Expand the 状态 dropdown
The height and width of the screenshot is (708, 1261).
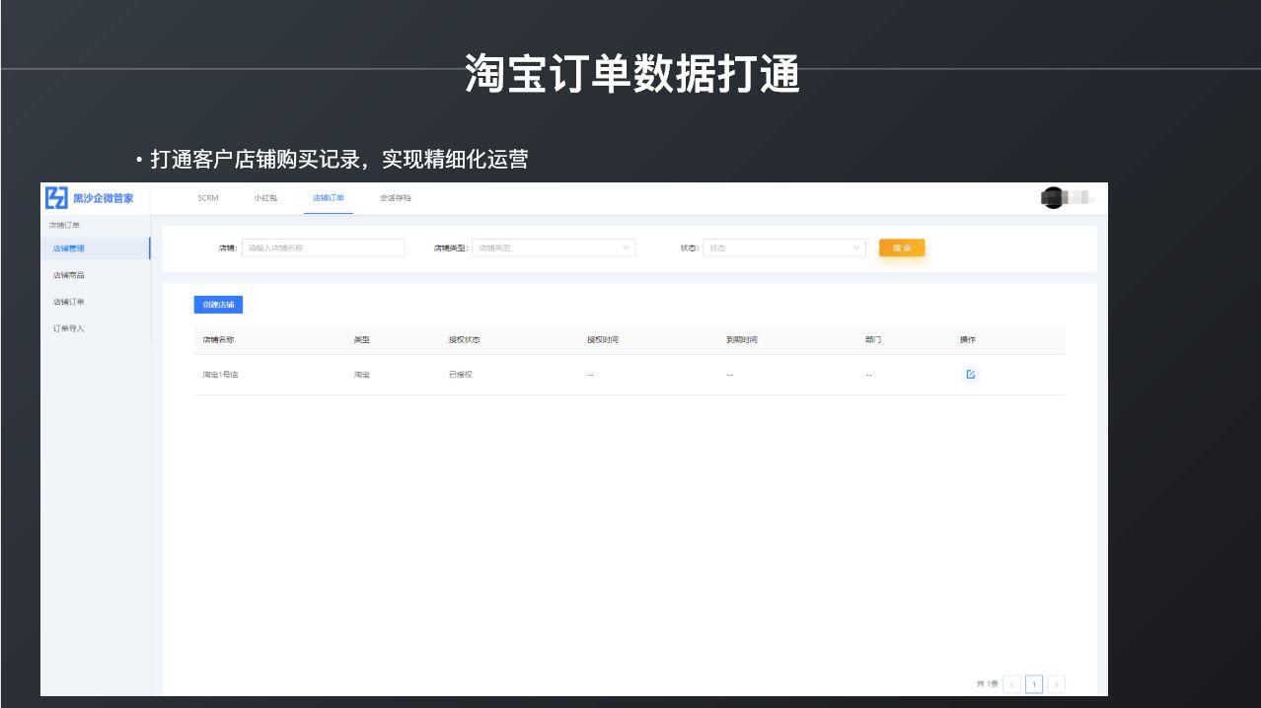pos(784,248)
